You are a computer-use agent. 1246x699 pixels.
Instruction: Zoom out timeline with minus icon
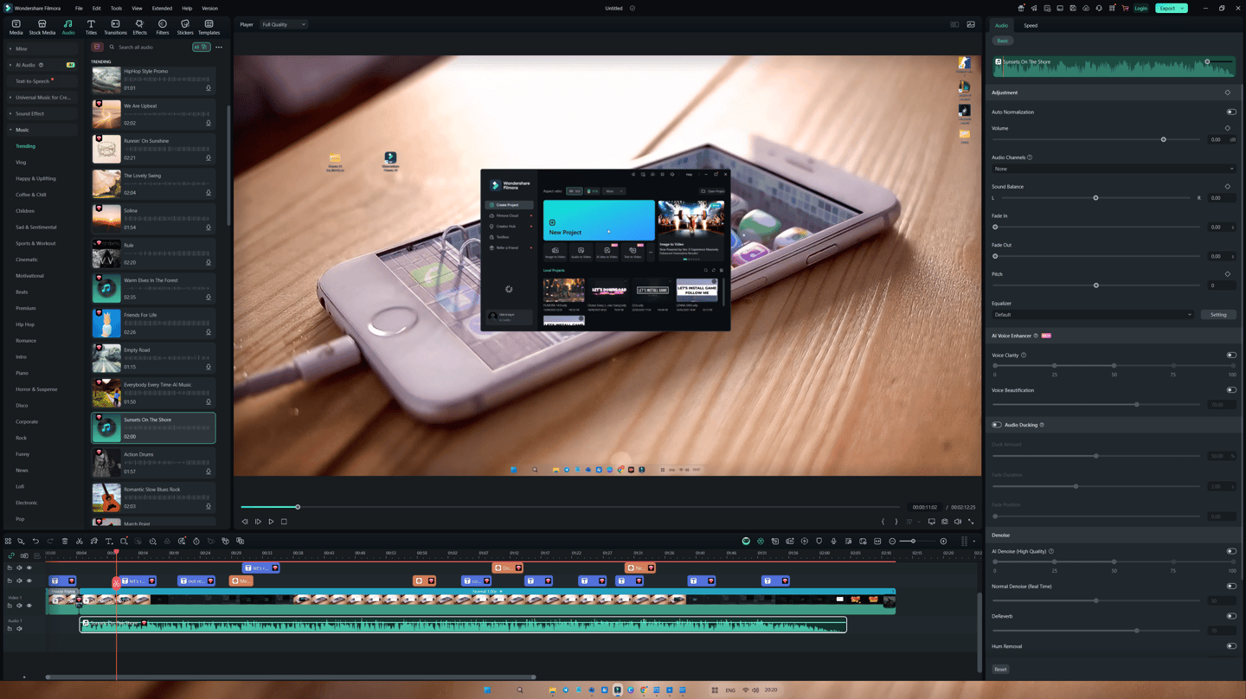pyautogui.click(x=892, y=542)
